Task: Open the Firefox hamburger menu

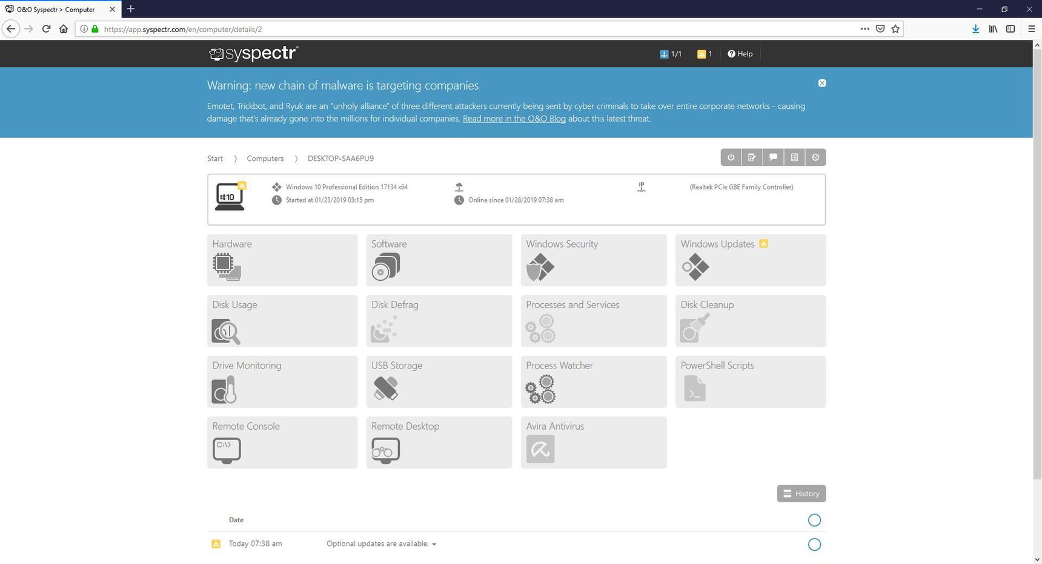Action: point(1031,29)
